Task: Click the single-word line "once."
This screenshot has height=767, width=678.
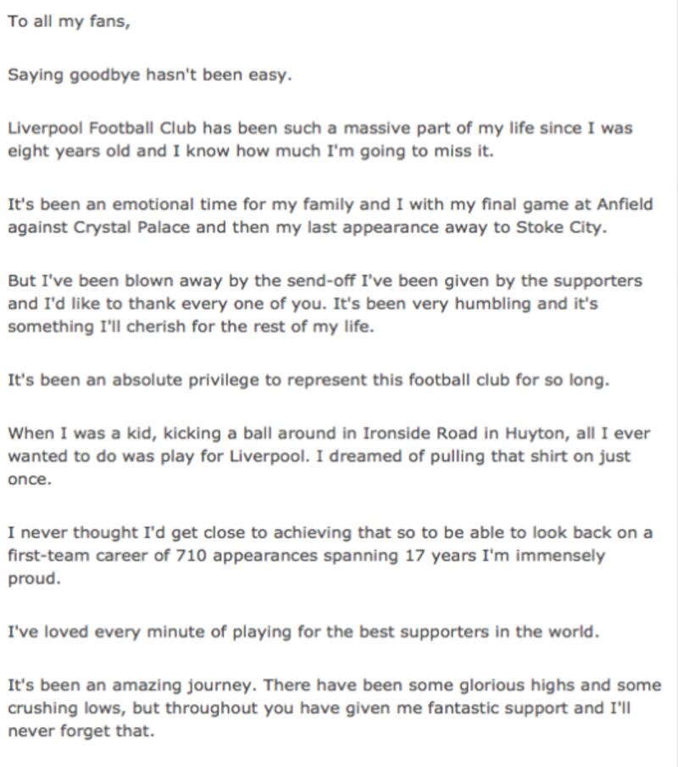Action: click(30, 480)
